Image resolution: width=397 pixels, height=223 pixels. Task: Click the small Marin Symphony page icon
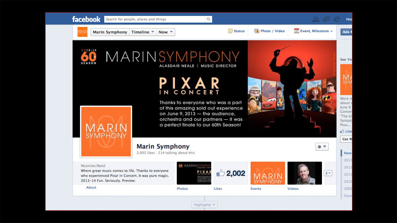83,32
